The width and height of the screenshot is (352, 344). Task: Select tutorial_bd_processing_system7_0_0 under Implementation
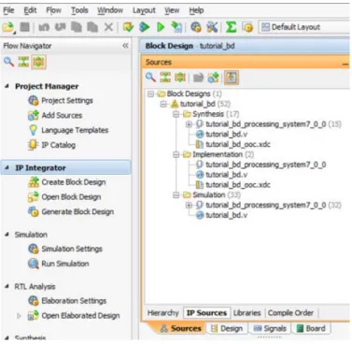point(260,165)
